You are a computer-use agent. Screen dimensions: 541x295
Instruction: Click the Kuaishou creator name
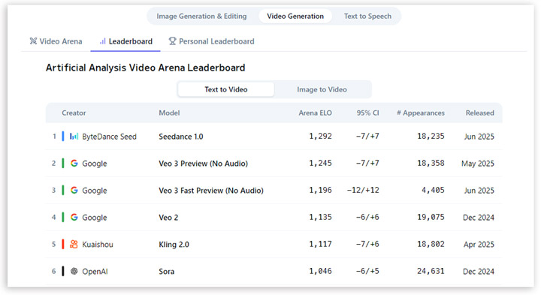pyautogui.click(x=97, y=245)
